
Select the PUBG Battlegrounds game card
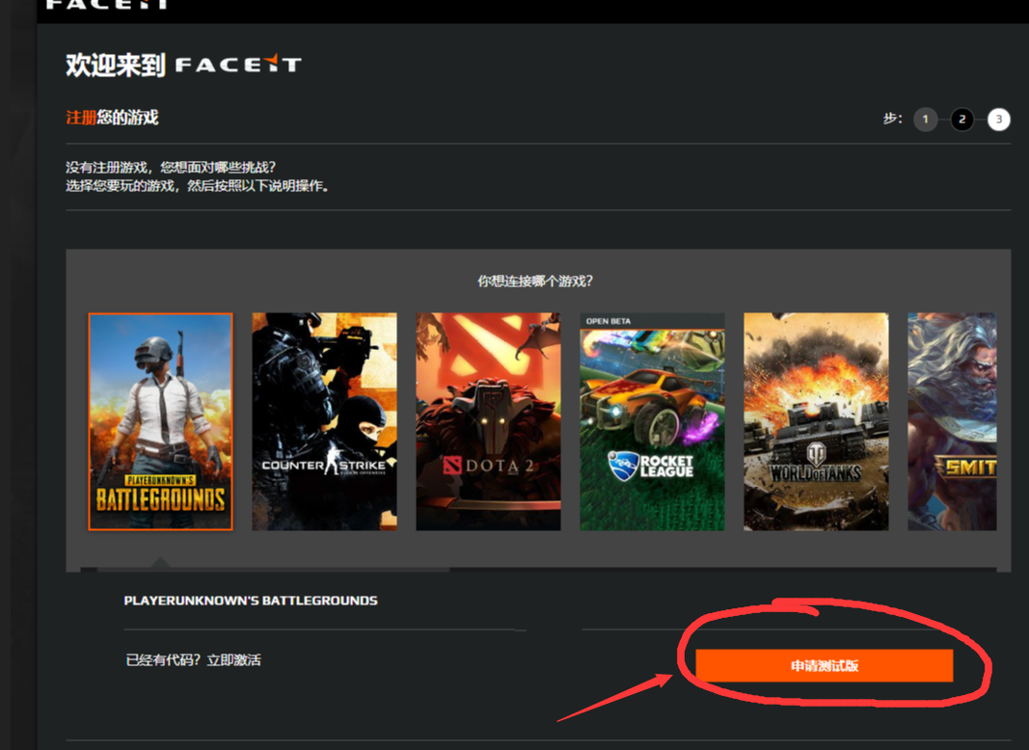coord(160,421)
